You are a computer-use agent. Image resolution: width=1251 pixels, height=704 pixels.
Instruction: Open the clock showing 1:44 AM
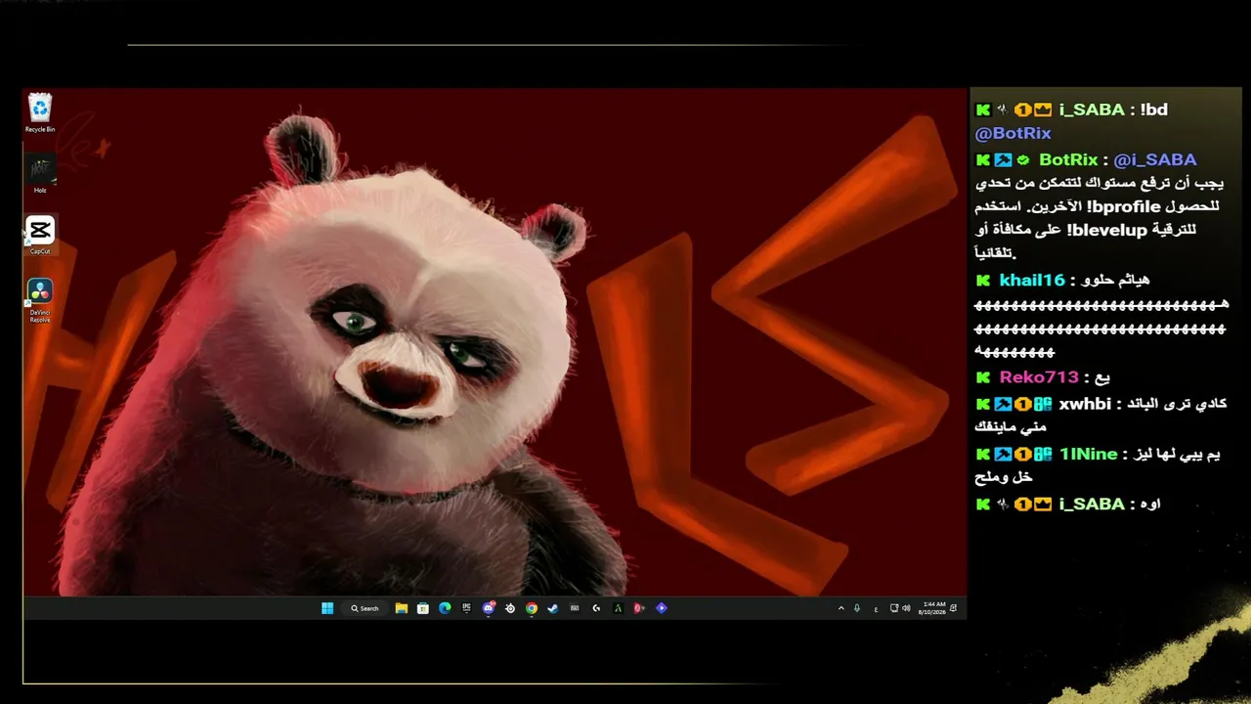[932, 608]
